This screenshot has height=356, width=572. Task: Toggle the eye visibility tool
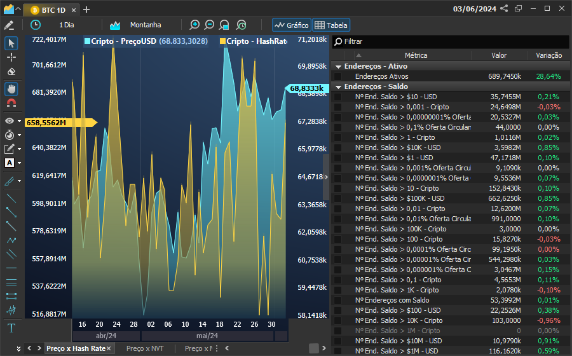(x=10, y=121)
